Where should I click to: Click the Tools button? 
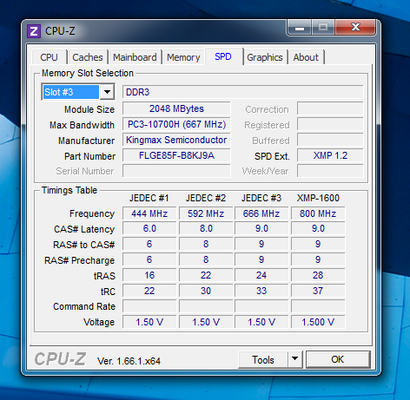point(263,360)
